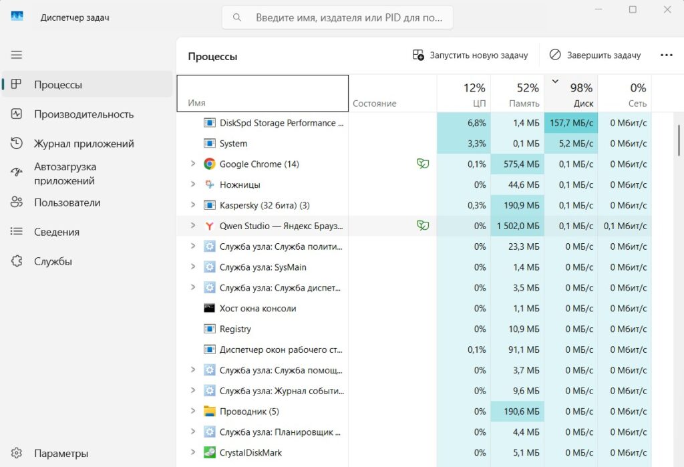Image resolution: width=684 pixels, height=467 pixels.
Task: Click the Users sidebar icon
Action: pos(16,202)
